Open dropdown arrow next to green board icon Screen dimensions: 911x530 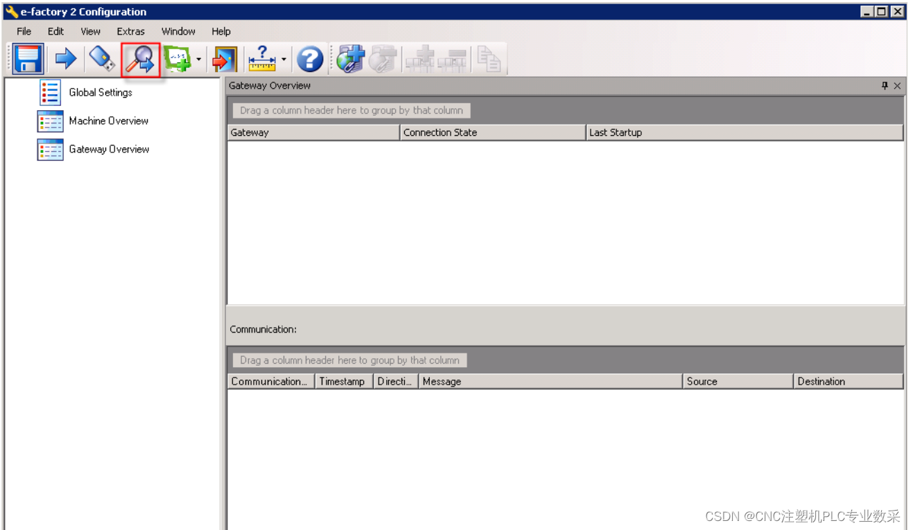(x=199, y=60)
